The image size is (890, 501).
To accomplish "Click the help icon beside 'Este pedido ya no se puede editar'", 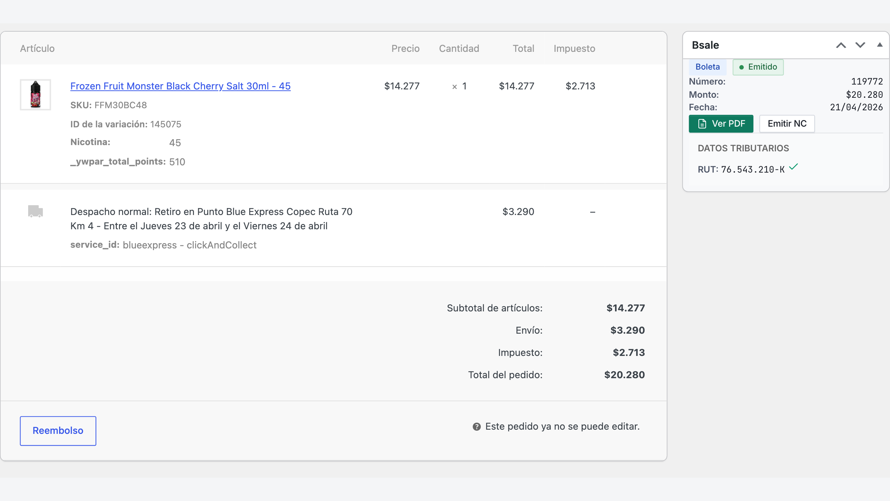I will click(x=477, y=427).
